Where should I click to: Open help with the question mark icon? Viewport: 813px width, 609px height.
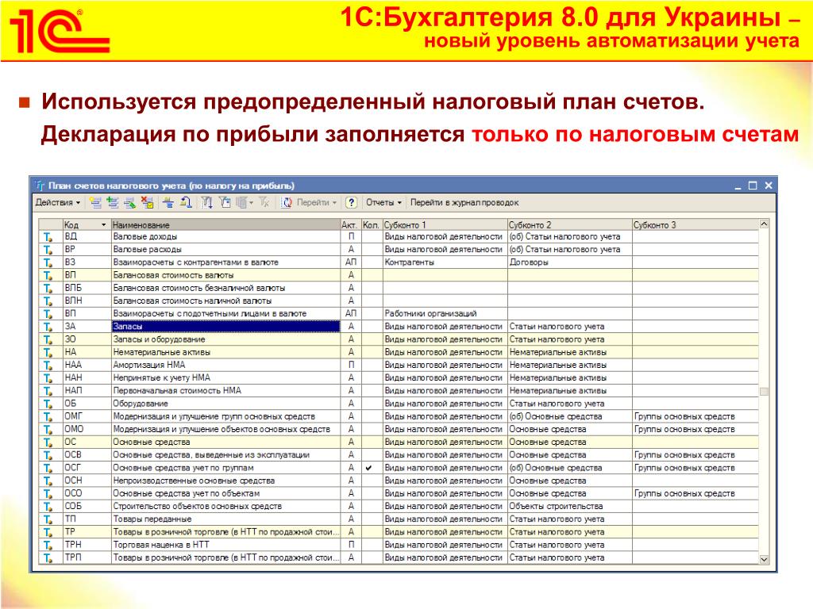point(351,202)
